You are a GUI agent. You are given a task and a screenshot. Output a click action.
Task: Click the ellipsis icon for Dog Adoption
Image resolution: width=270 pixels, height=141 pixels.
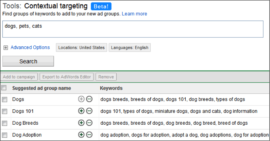(89, 135)
